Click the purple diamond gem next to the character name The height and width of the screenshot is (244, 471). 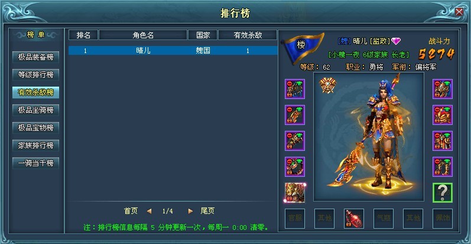[396, 41]
